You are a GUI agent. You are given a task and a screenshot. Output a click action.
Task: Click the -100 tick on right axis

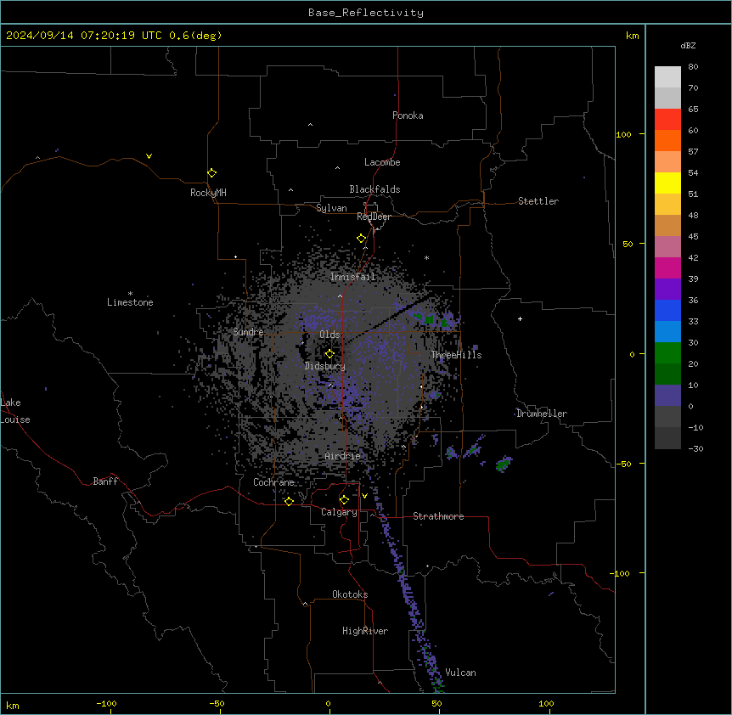point(621,573)
